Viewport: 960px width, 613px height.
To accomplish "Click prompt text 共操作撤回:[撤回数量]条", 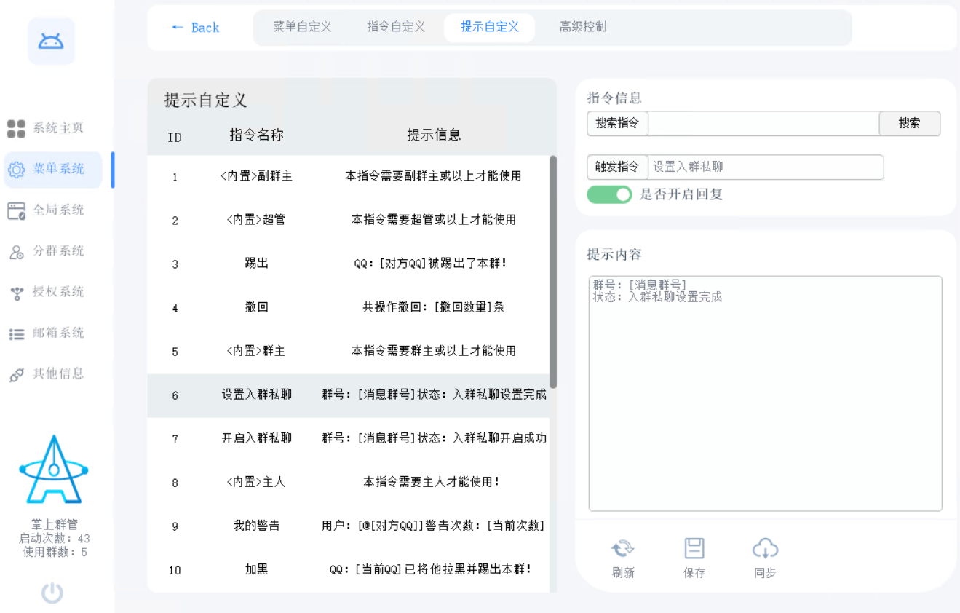I will (434, 307).
